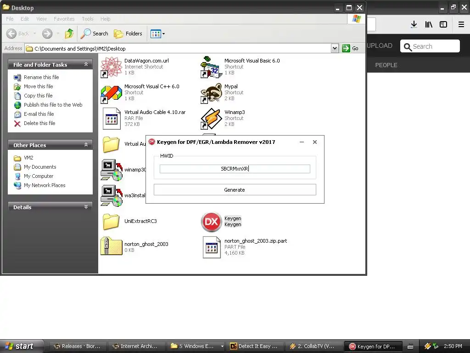Collapse the File and Folder Tasks panel
The height and width of the screenshot is (353, 470).
point(86,64)
